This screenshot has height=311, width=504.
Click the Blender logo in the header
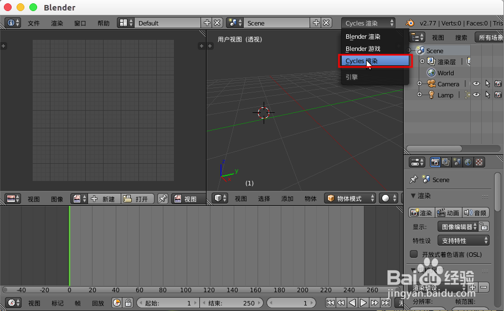tap(409, 23)
